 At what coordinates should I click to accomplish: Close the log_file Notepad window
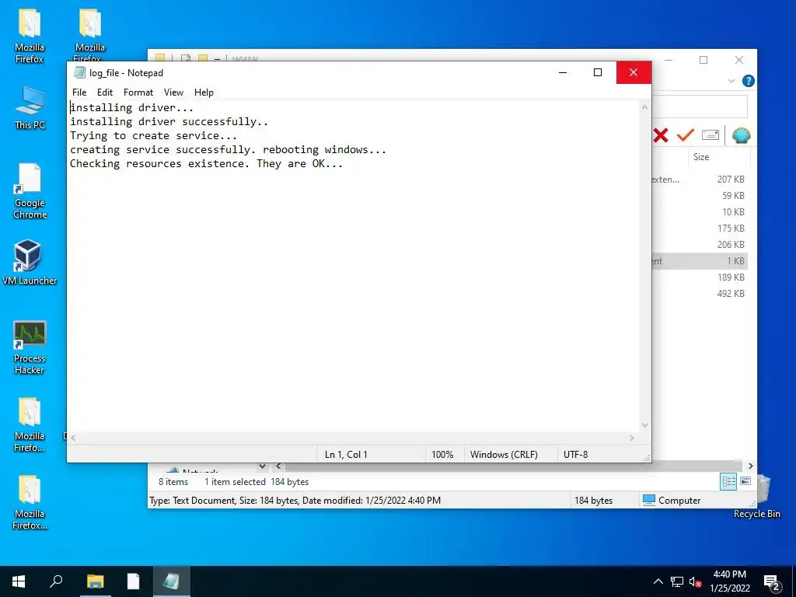pos(634,72)
